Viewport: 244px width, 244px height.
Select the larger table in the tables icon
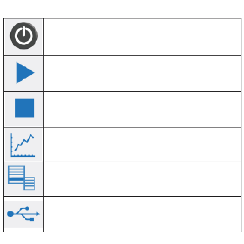(16, 174)
